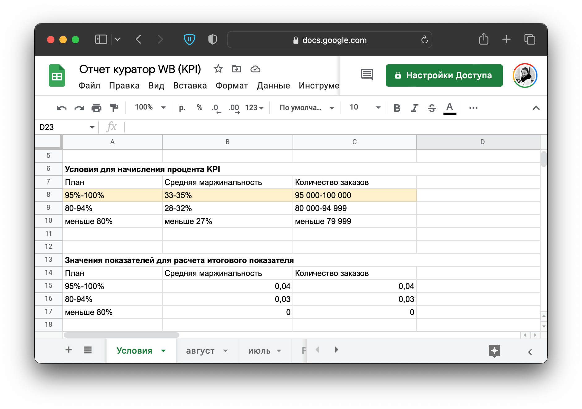Open the Explore button at bottom right
The height and width of the screenshot is (409, 582).
[494, 351]
